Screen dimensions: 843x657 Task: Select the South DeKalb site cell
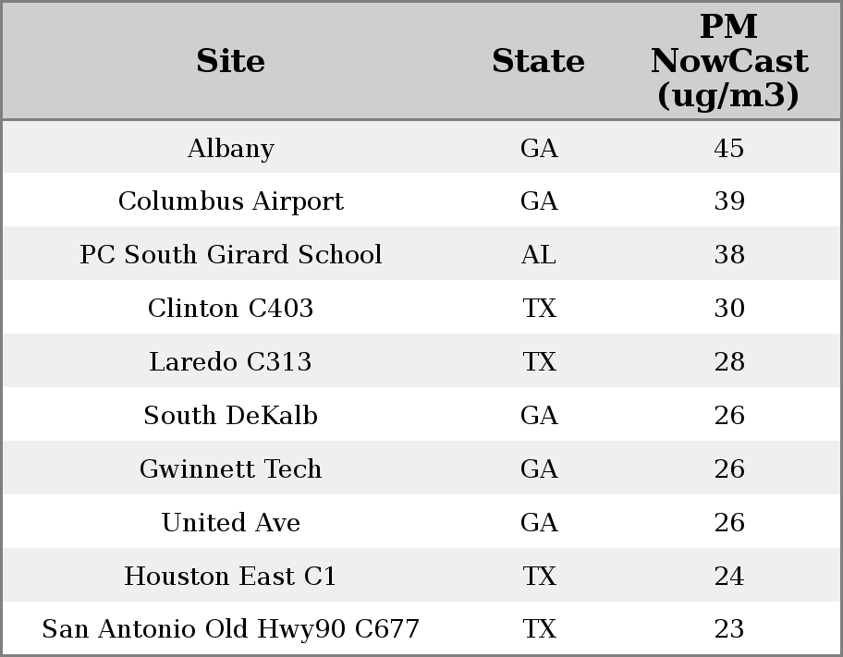coord(230,416)
